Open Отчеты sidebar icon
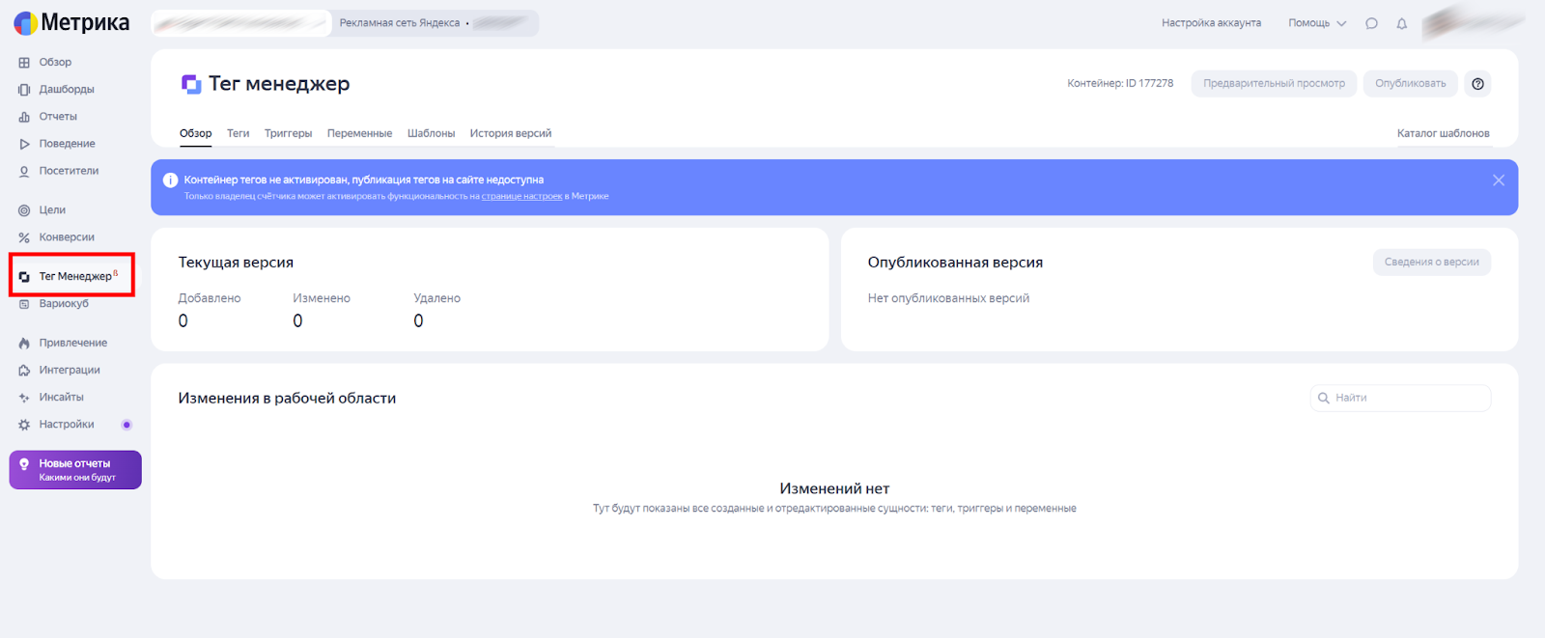The height and width of the screenshot is (638, 1545). tap(24, 117)
